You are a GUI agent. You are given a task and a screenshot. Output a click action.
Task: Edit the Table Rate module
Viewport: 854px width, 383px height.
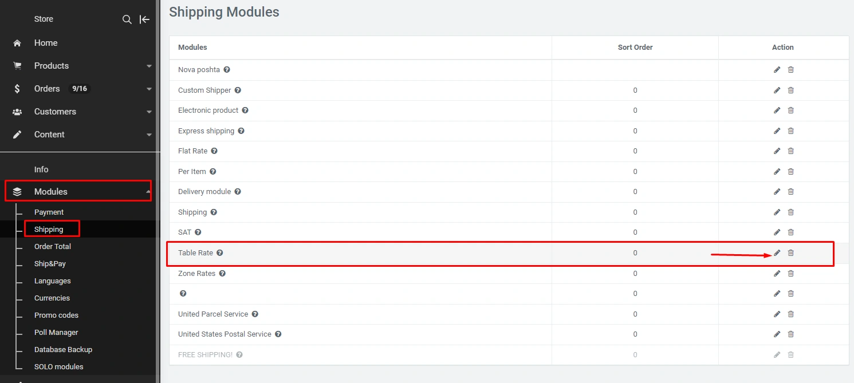777,253
